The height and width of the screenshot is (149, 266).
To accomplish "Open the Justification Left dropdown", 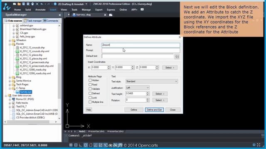I will point(138,88).
